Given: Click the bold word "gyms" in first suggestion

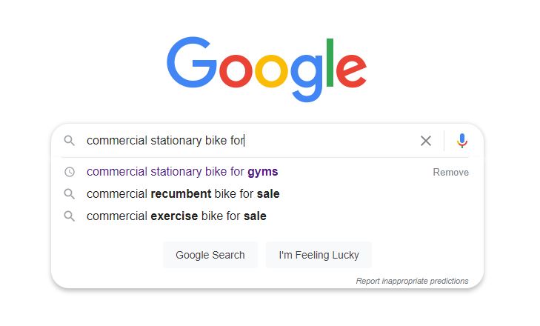Looking at the screenshot, I should 263,172.
